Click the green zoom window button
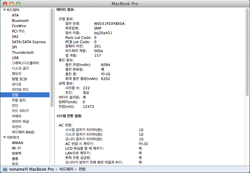Viewport: 250px width, 173px height. click(x=18, y=3)
